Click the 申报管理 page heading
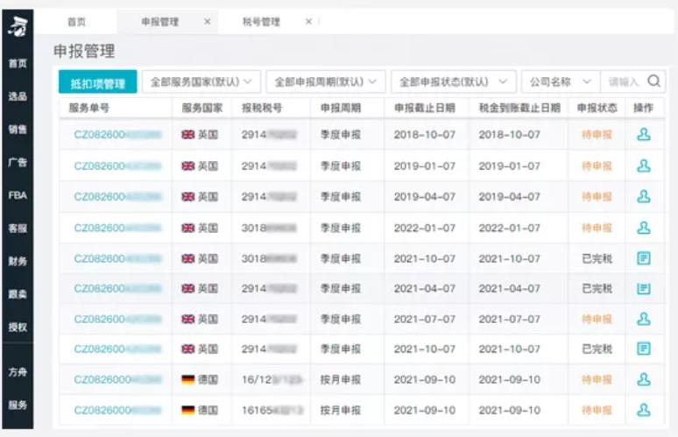 [x=84, y=51]
